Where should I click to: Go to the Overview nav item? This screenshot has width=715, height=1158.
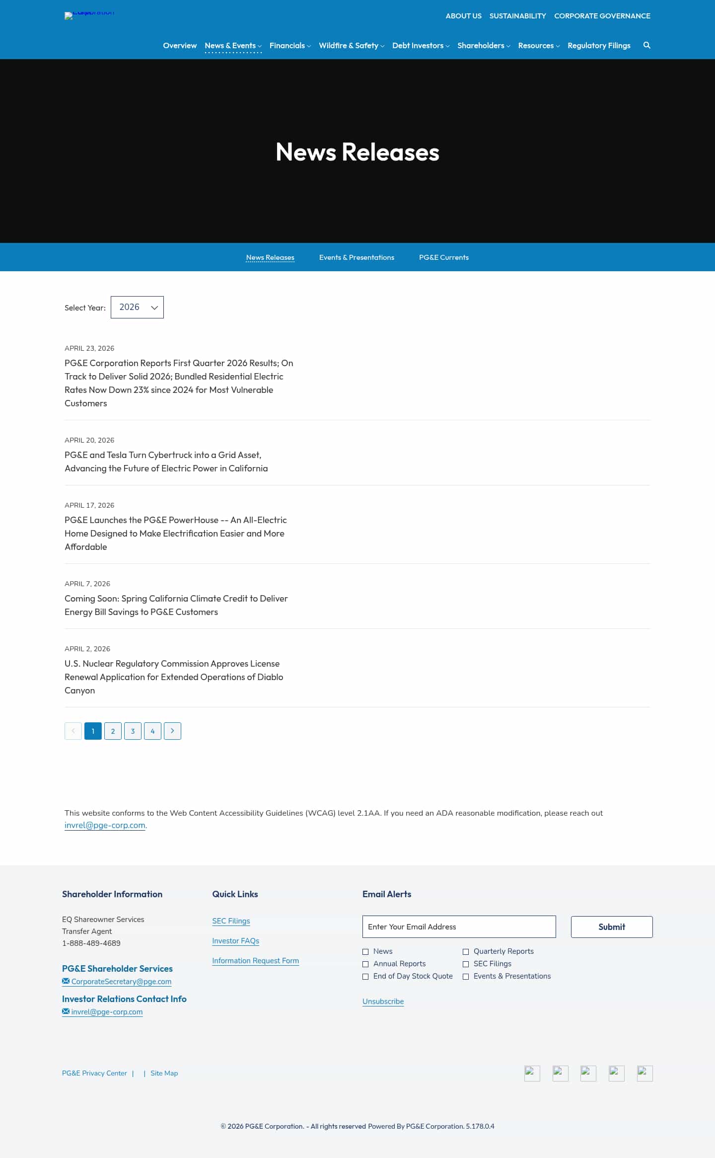180,46
